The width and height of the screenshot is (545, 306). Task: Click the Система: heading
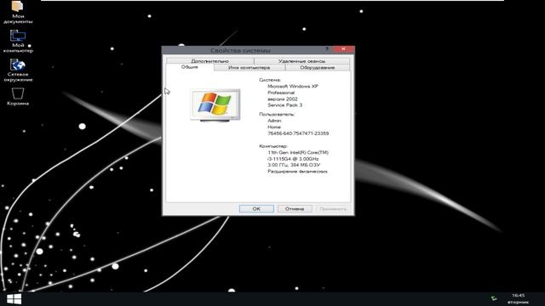point(270,80)
